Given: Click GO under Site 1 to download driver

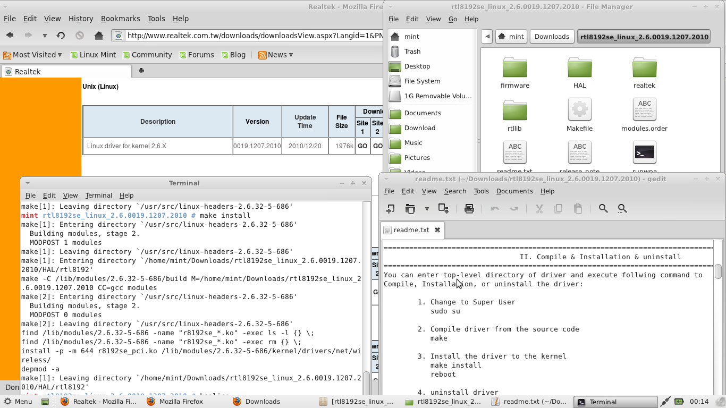Looking at the screenshot, I should [362, 146].
